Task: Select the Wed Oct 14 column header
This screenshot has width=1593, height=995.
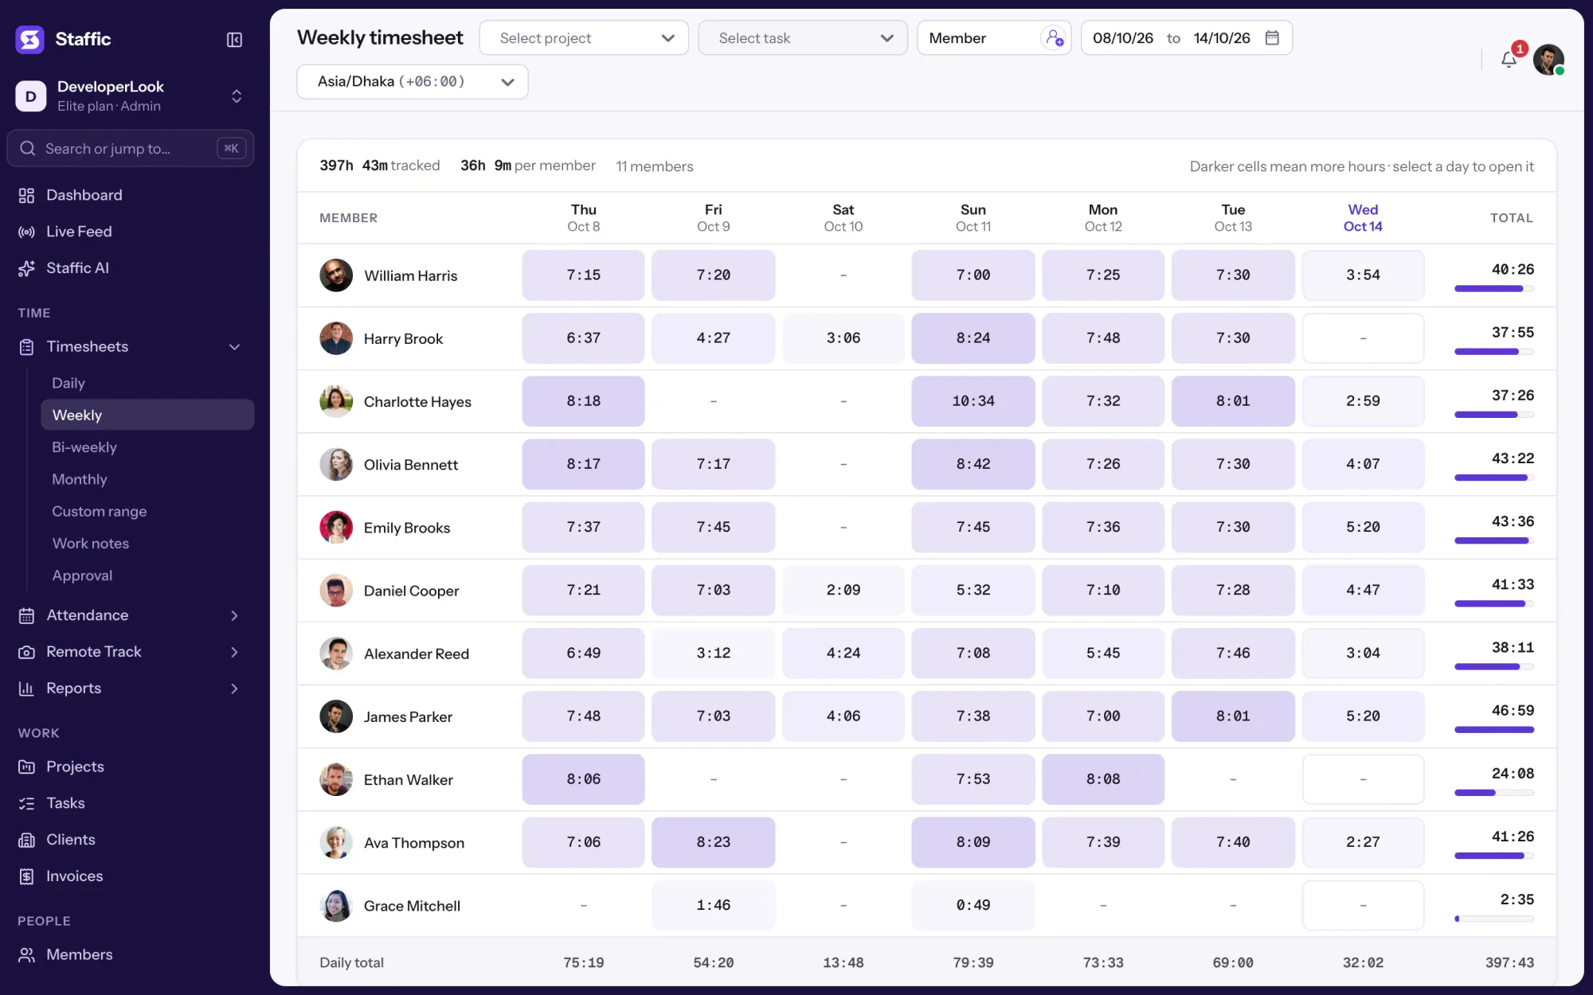Action: [1363, 218]
